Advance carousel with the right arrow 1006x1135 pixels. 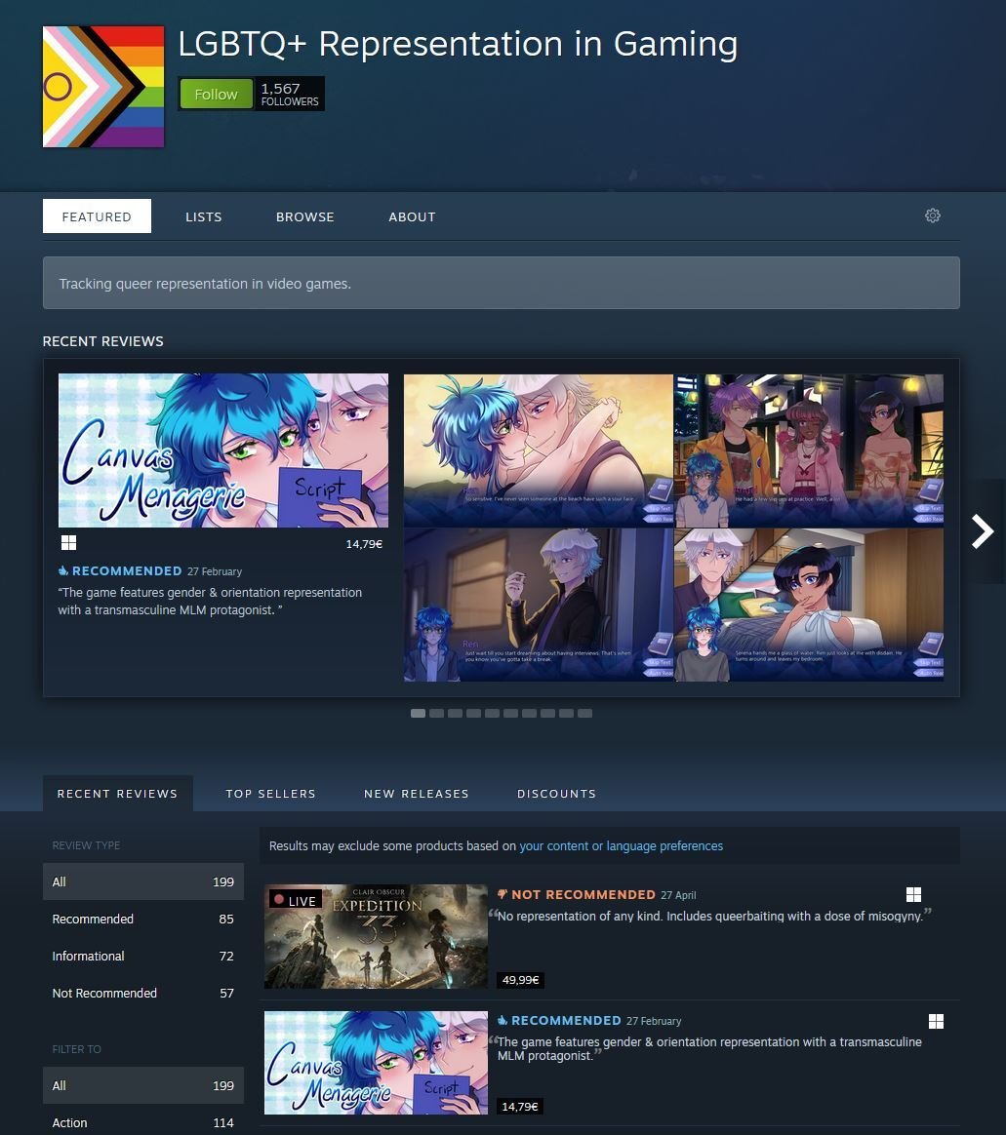[x=983, y=531]
